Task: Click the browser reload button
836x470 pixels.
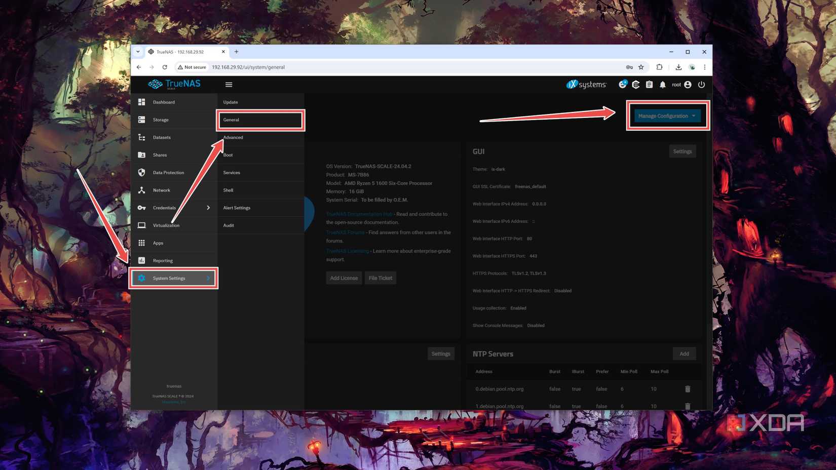Action: point(165,67)
